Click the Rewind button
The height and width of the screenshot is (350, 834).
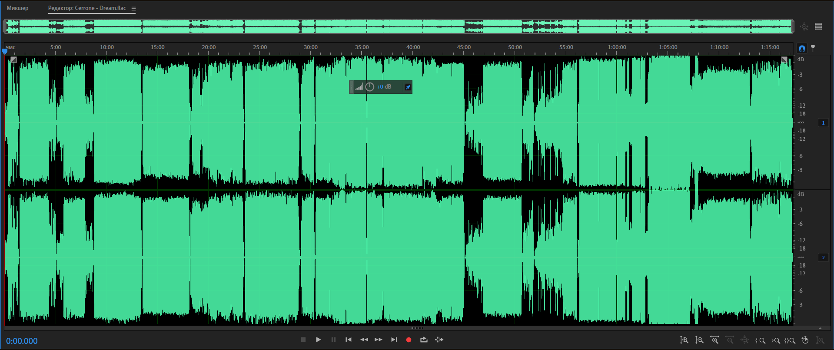coord(364,340)
